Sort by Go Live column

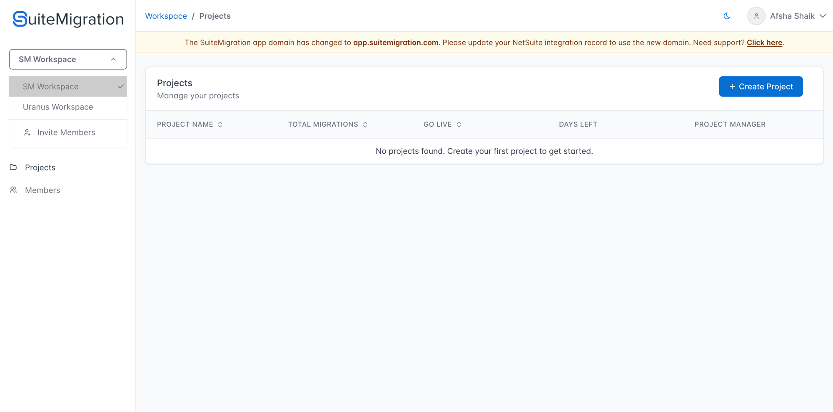442,124
